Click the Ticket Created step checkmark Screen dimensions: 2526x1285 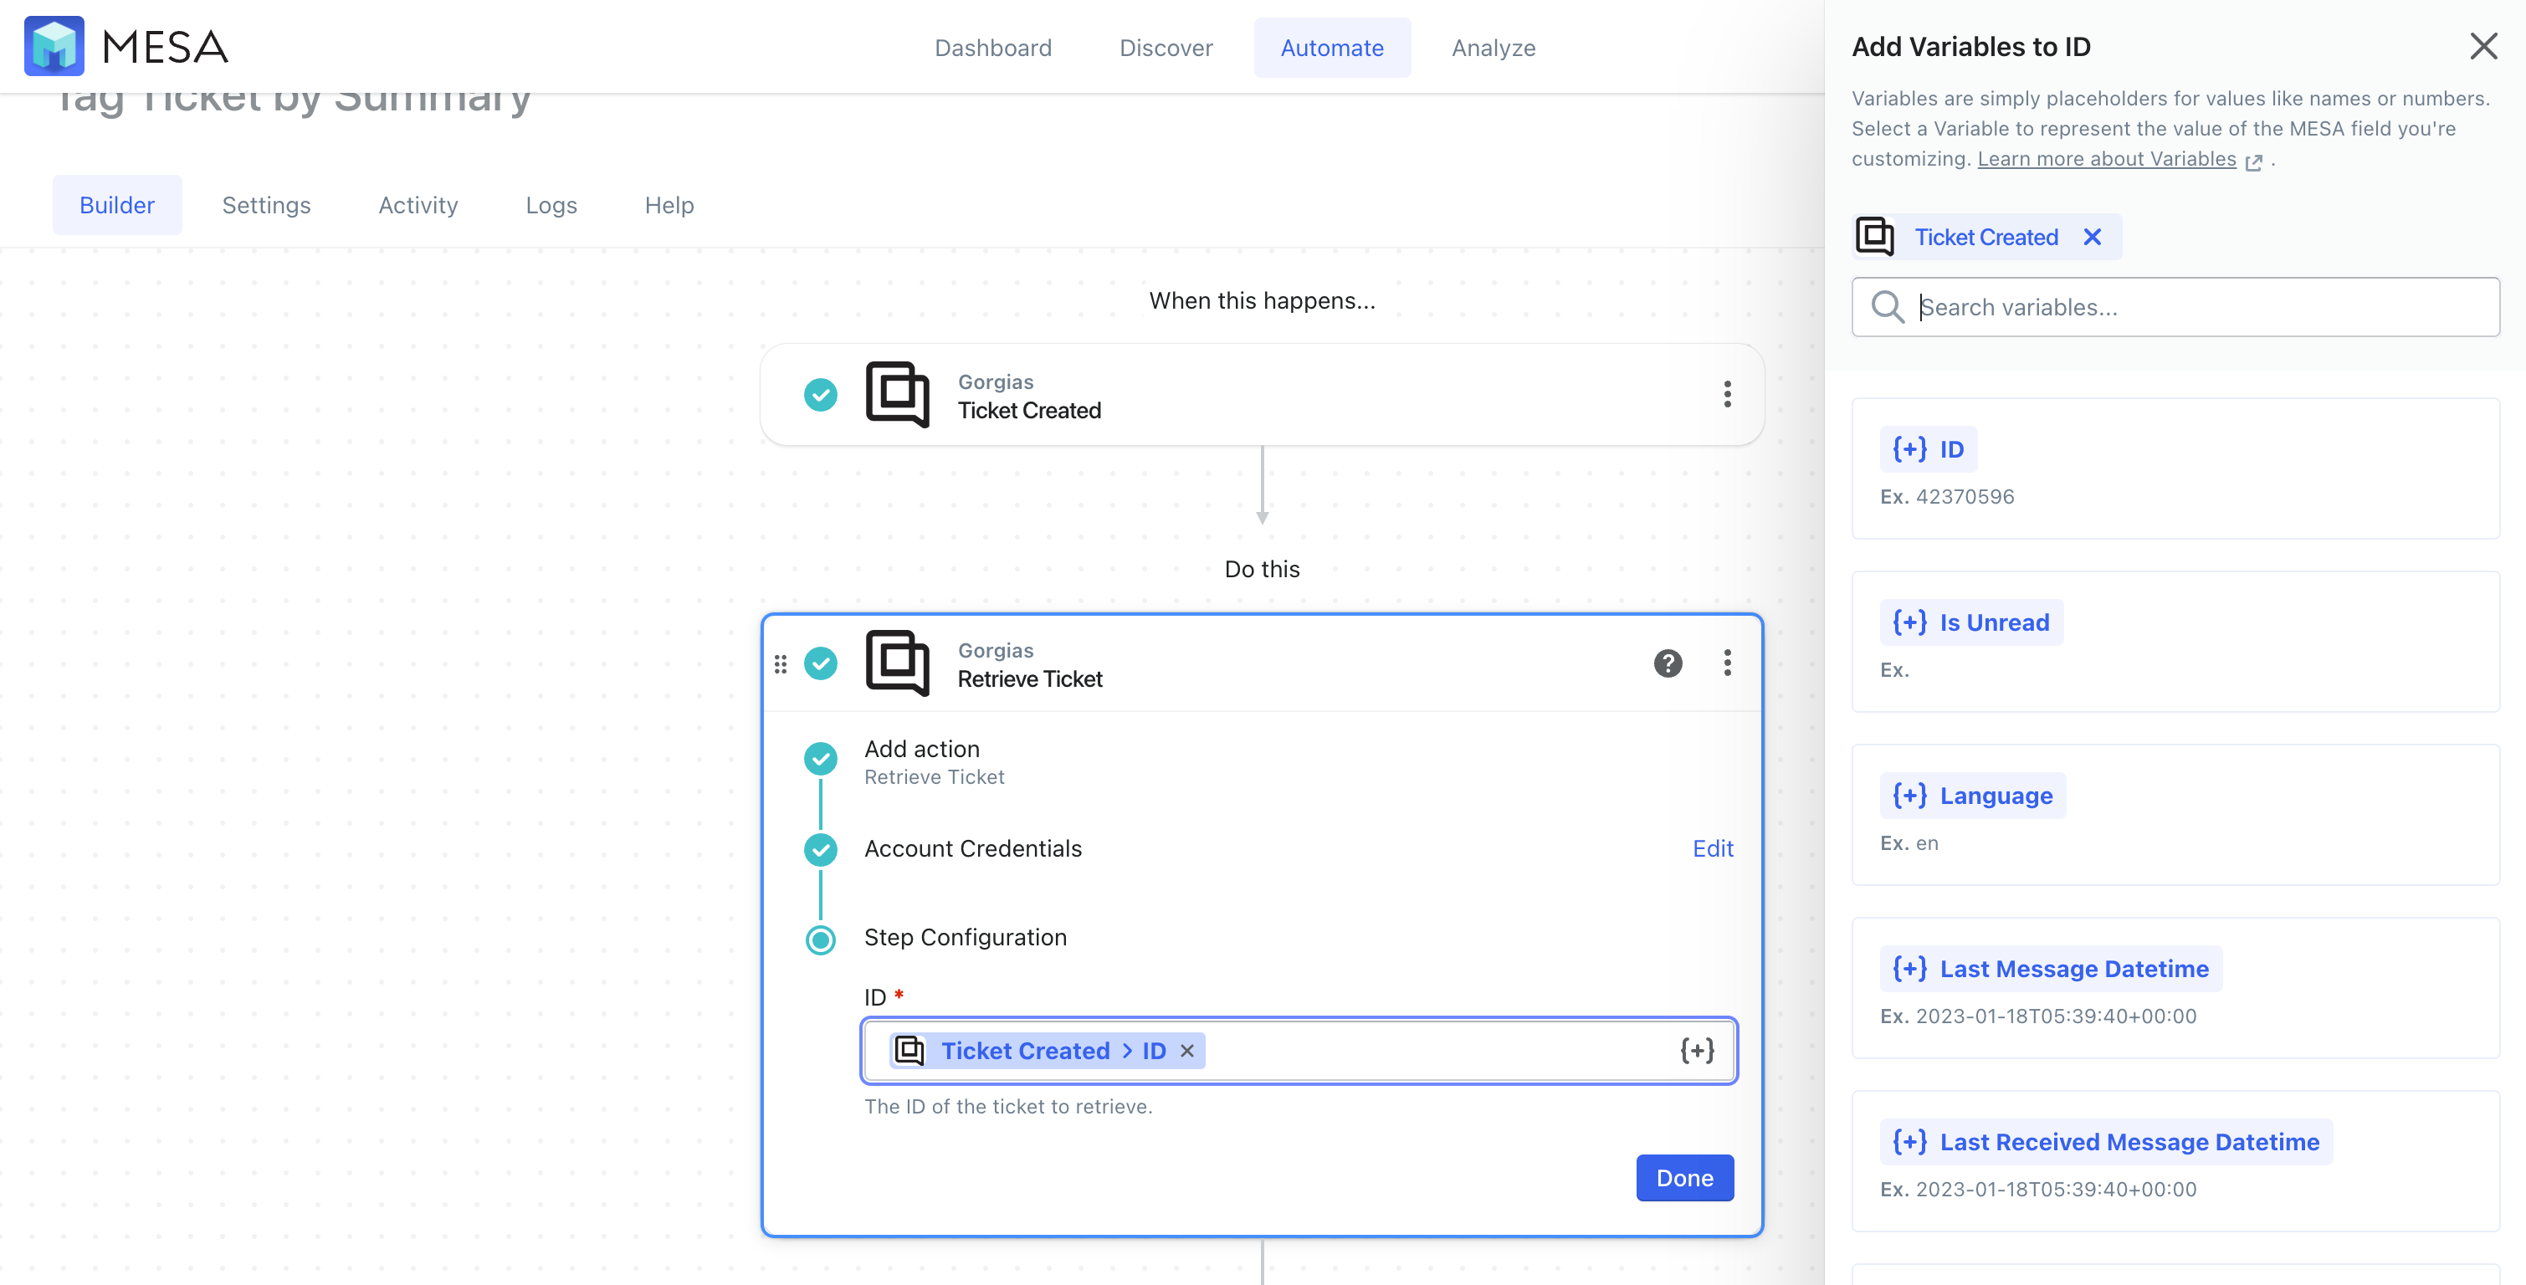820,395
